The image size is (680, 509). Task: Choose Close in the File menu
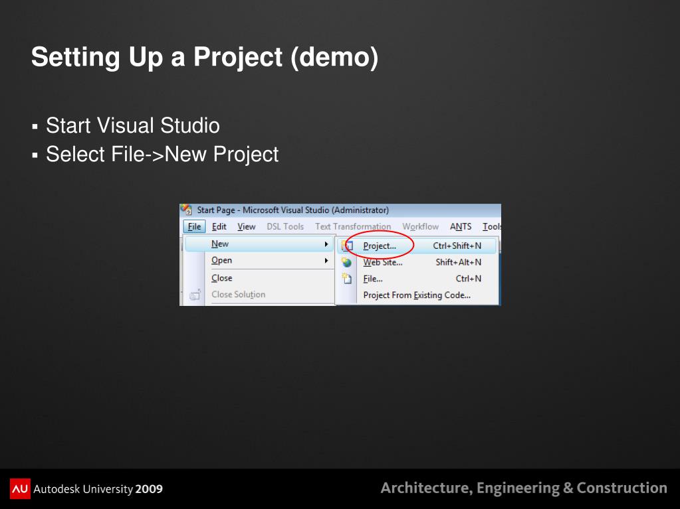click(x=259, y=278)
